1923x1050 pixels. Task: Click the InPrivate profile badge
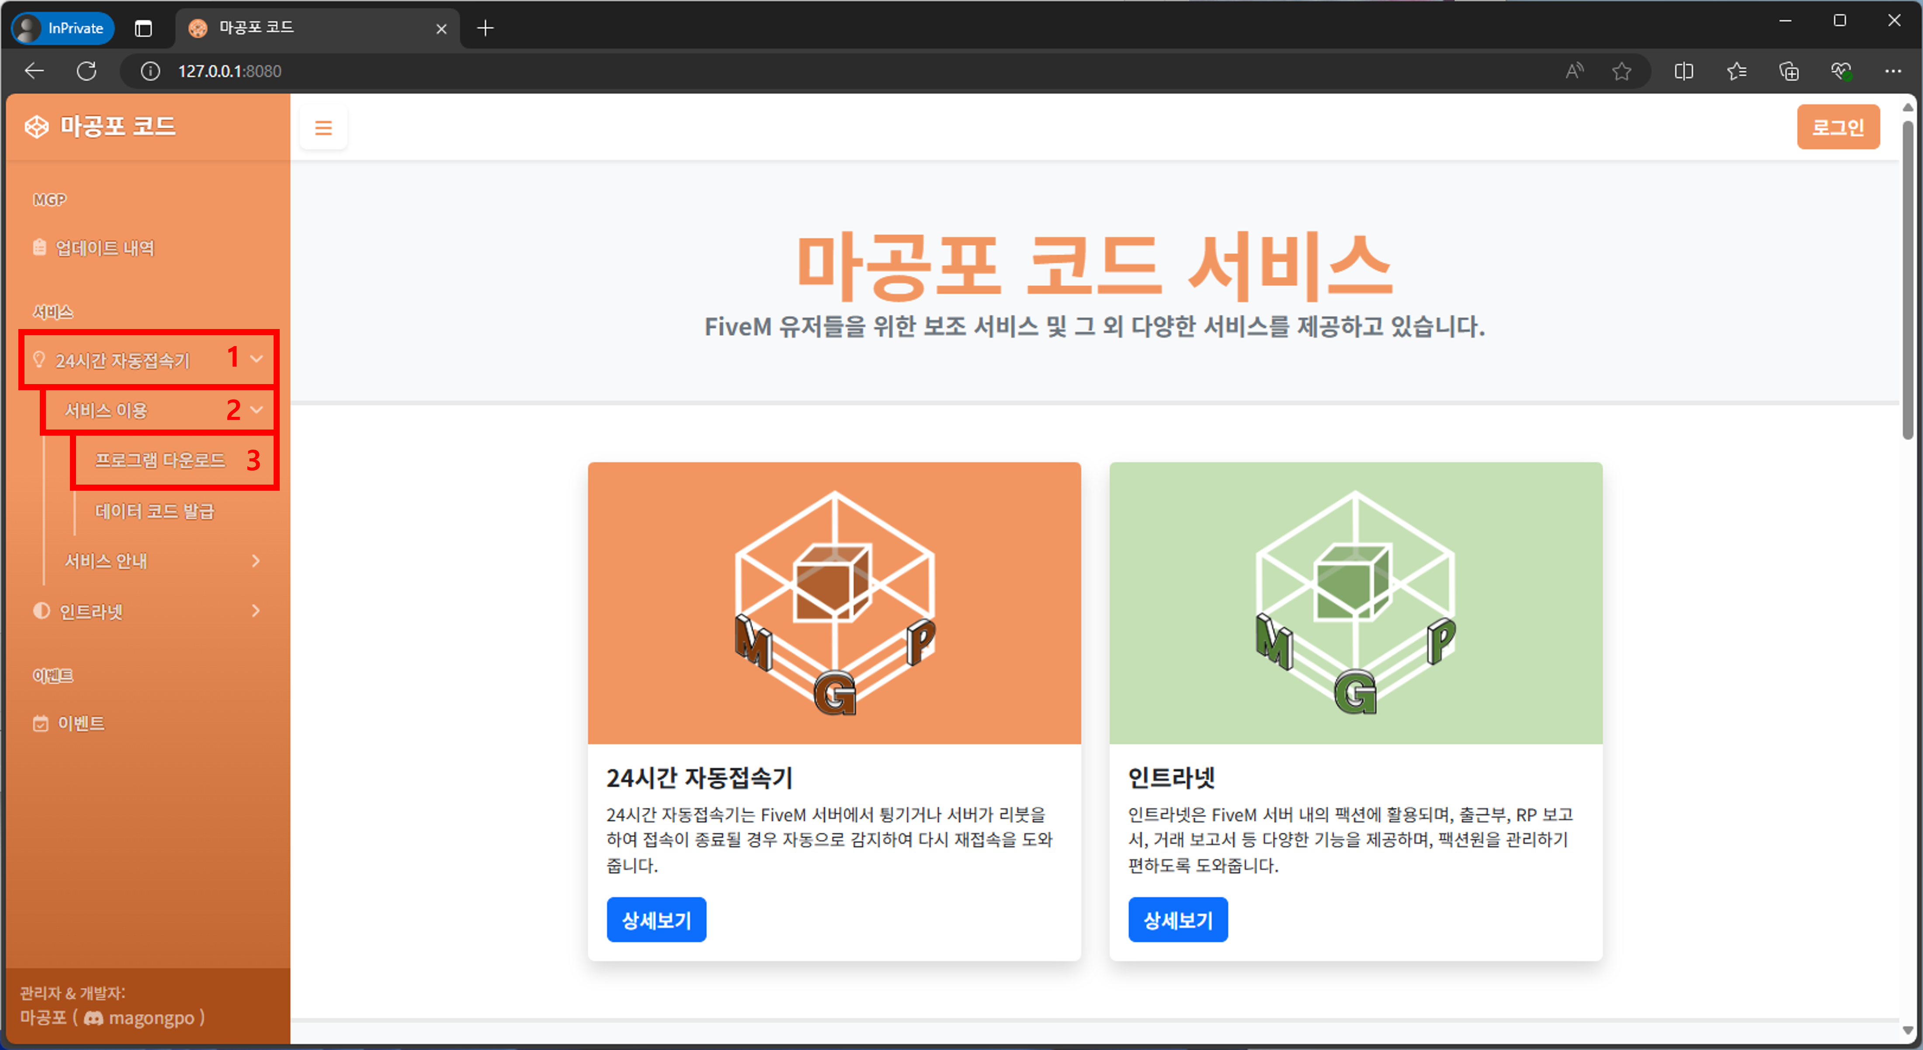point(62,28)
